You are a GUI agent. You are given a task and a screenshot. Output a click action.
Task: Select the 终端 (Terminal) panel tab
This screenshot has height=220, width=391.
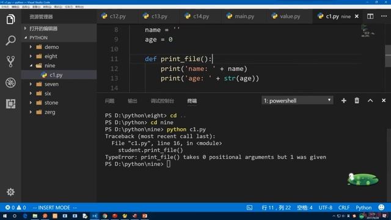pyautogui.click(x=192, y=101)
